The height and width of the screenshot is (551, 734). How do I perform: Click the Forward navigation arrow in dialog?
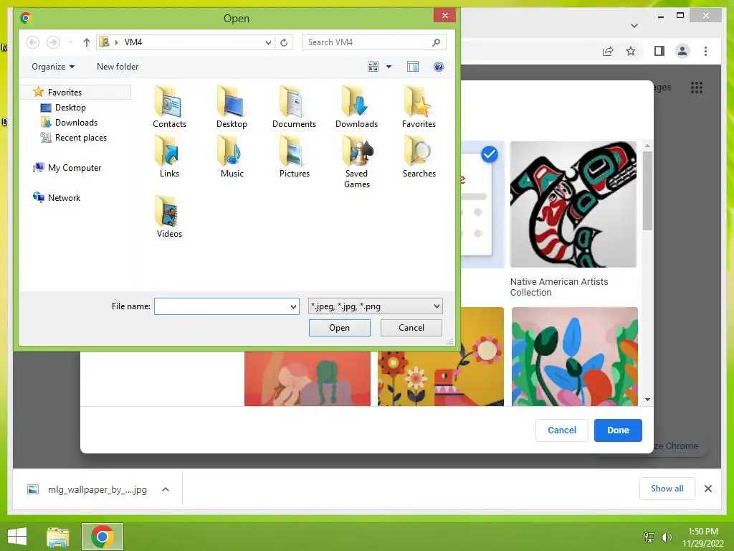53,42
